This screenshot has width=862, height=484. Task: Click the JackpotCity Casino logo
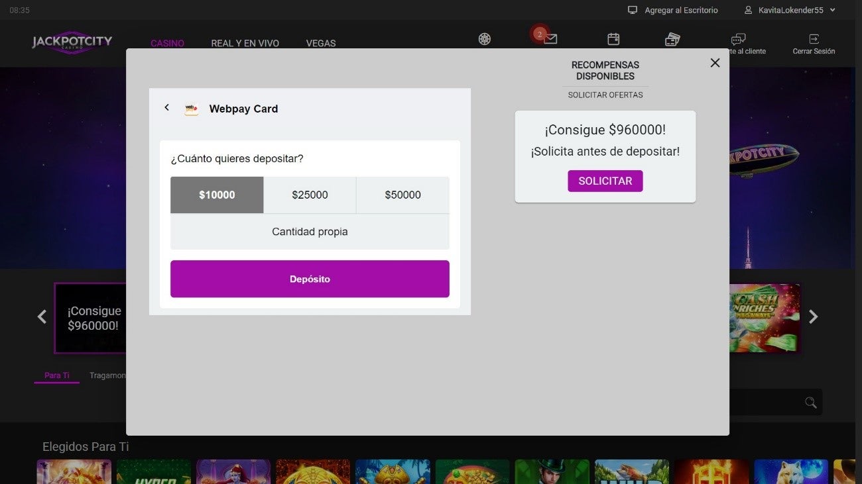coord(72,42)
